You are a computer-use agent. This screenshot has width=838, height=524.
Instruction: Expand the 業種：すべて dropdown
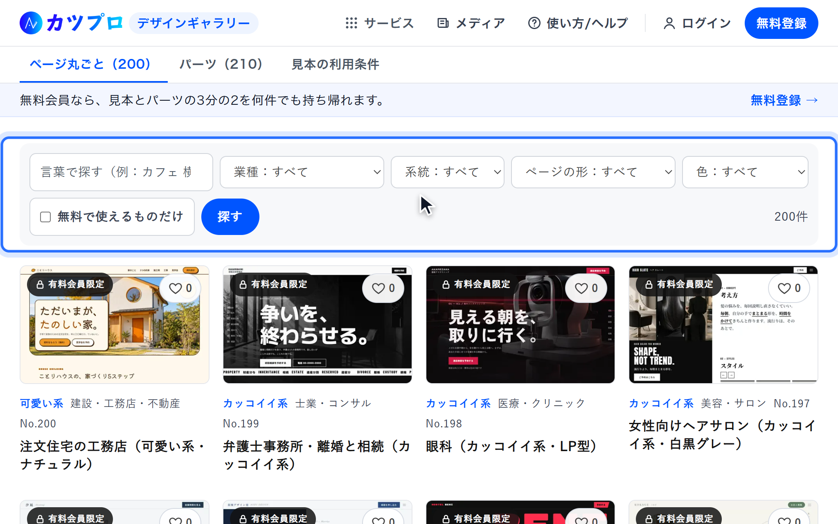point(302,172)
